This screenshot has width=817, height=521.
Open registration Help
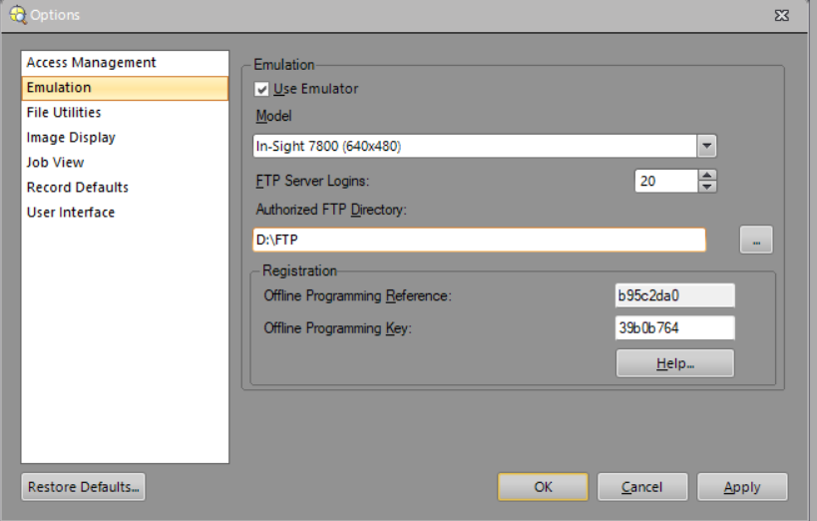pos(674,363)
